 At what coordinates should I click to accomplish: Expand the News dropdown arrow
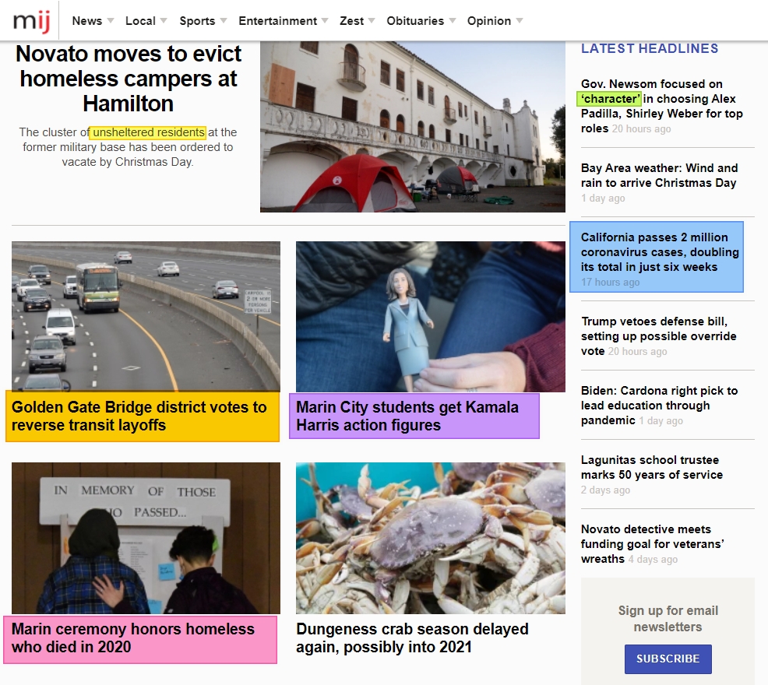coord(110,21)
